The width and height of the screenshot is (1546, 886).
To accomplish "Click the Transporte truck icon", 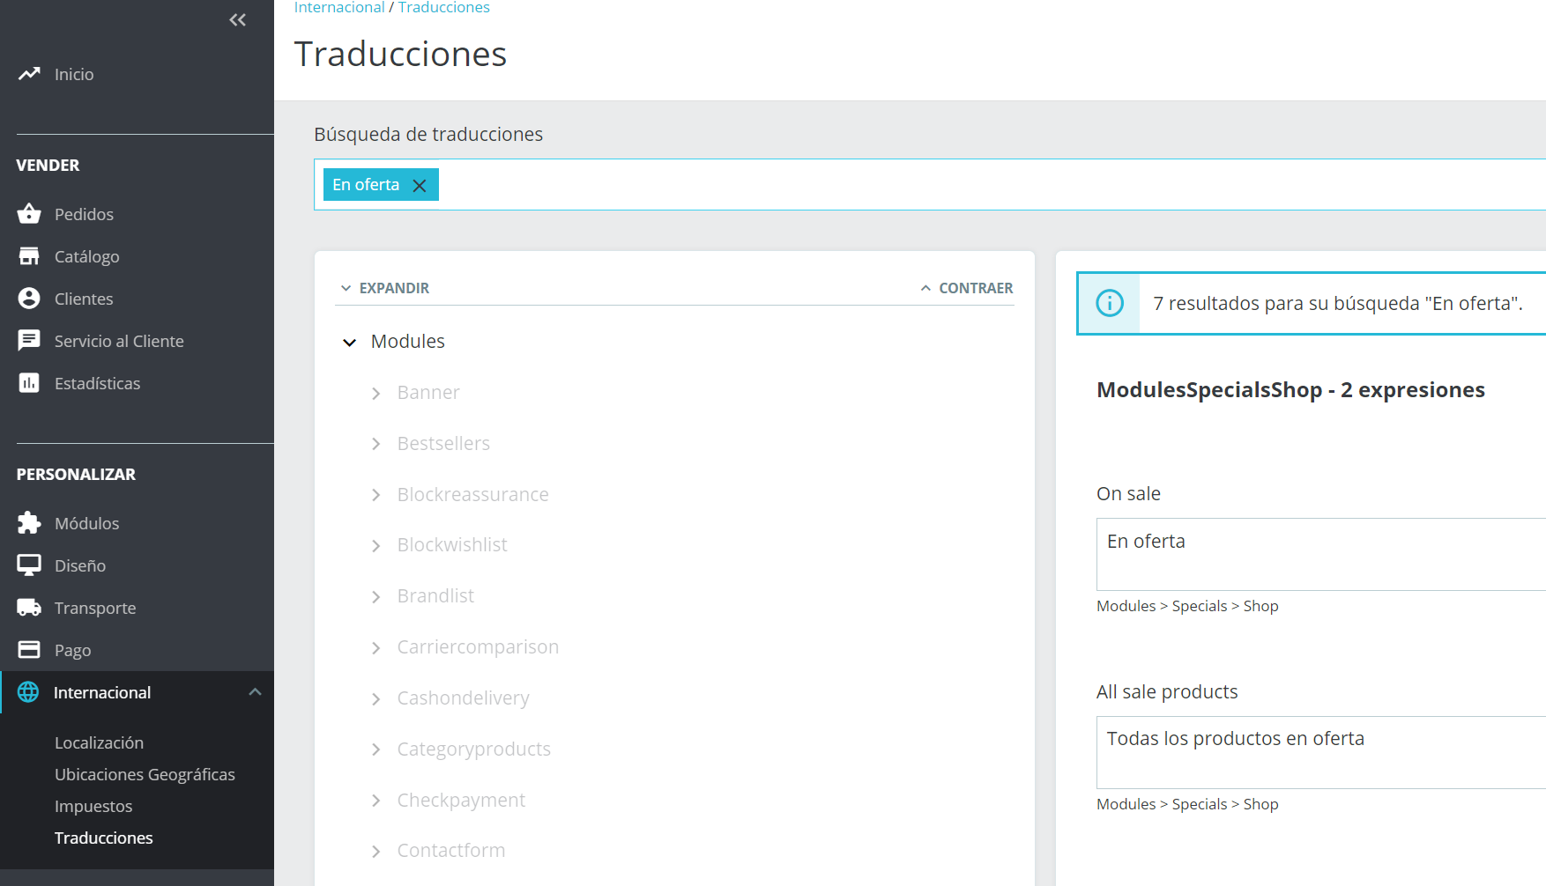I will pos(29,608).
